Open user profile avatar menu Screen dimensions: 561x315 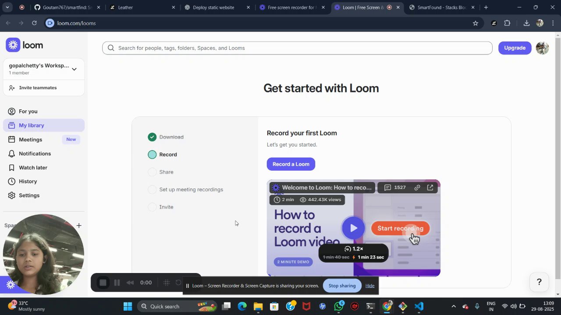tap(542, 48)
